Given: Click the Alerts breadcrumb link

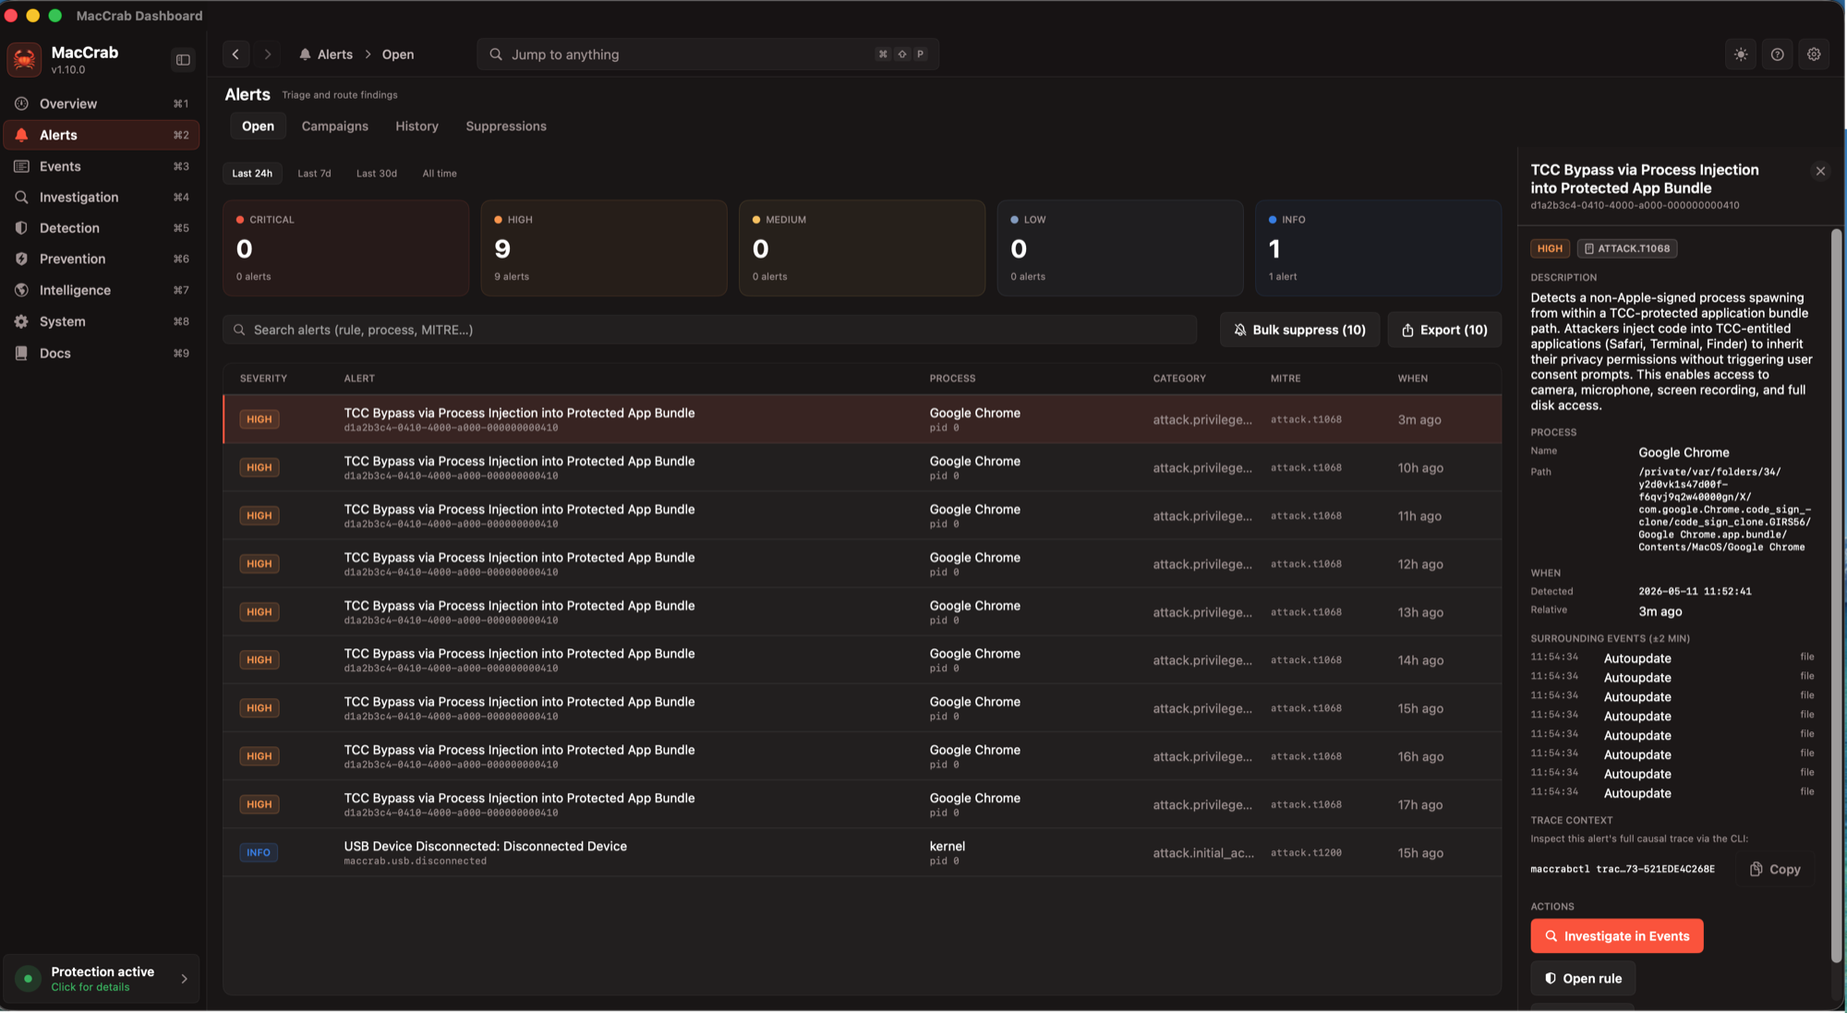Looking at the screenshot, I should tap(334, 54).
